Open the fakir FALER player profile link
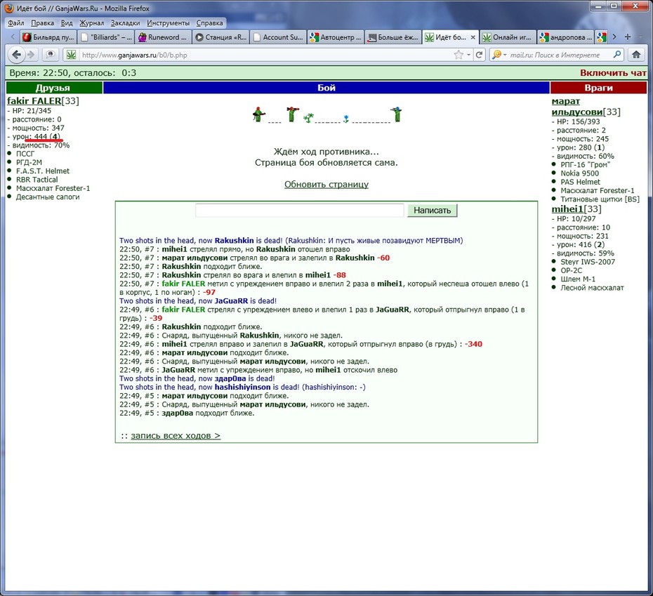653x596 pixels. 34,101
